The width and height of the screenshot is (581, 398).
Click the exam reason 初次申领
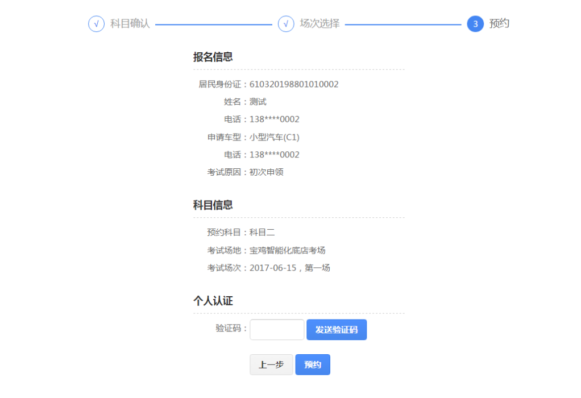coord(267,172)
